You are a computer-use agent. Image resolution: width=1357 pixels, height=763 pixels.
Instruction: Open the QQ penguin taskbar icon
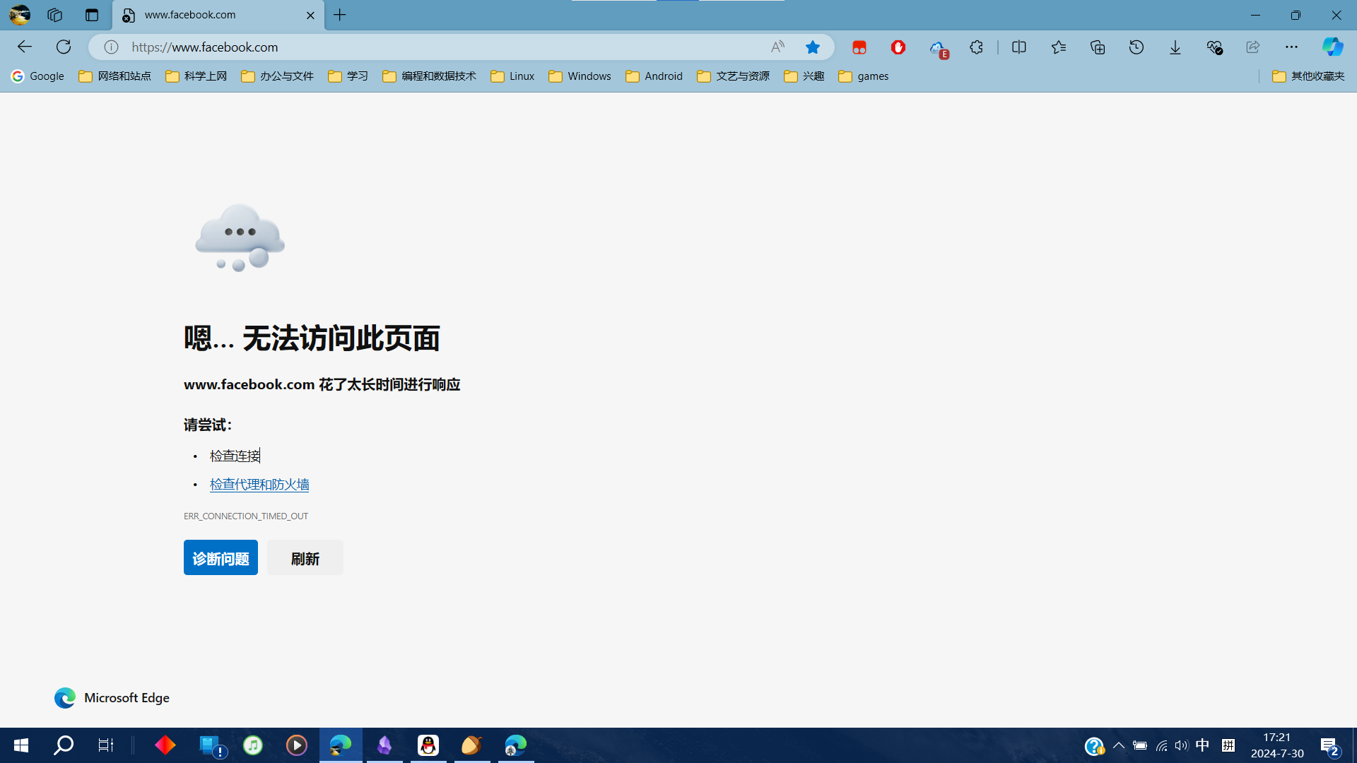[428, 745]
